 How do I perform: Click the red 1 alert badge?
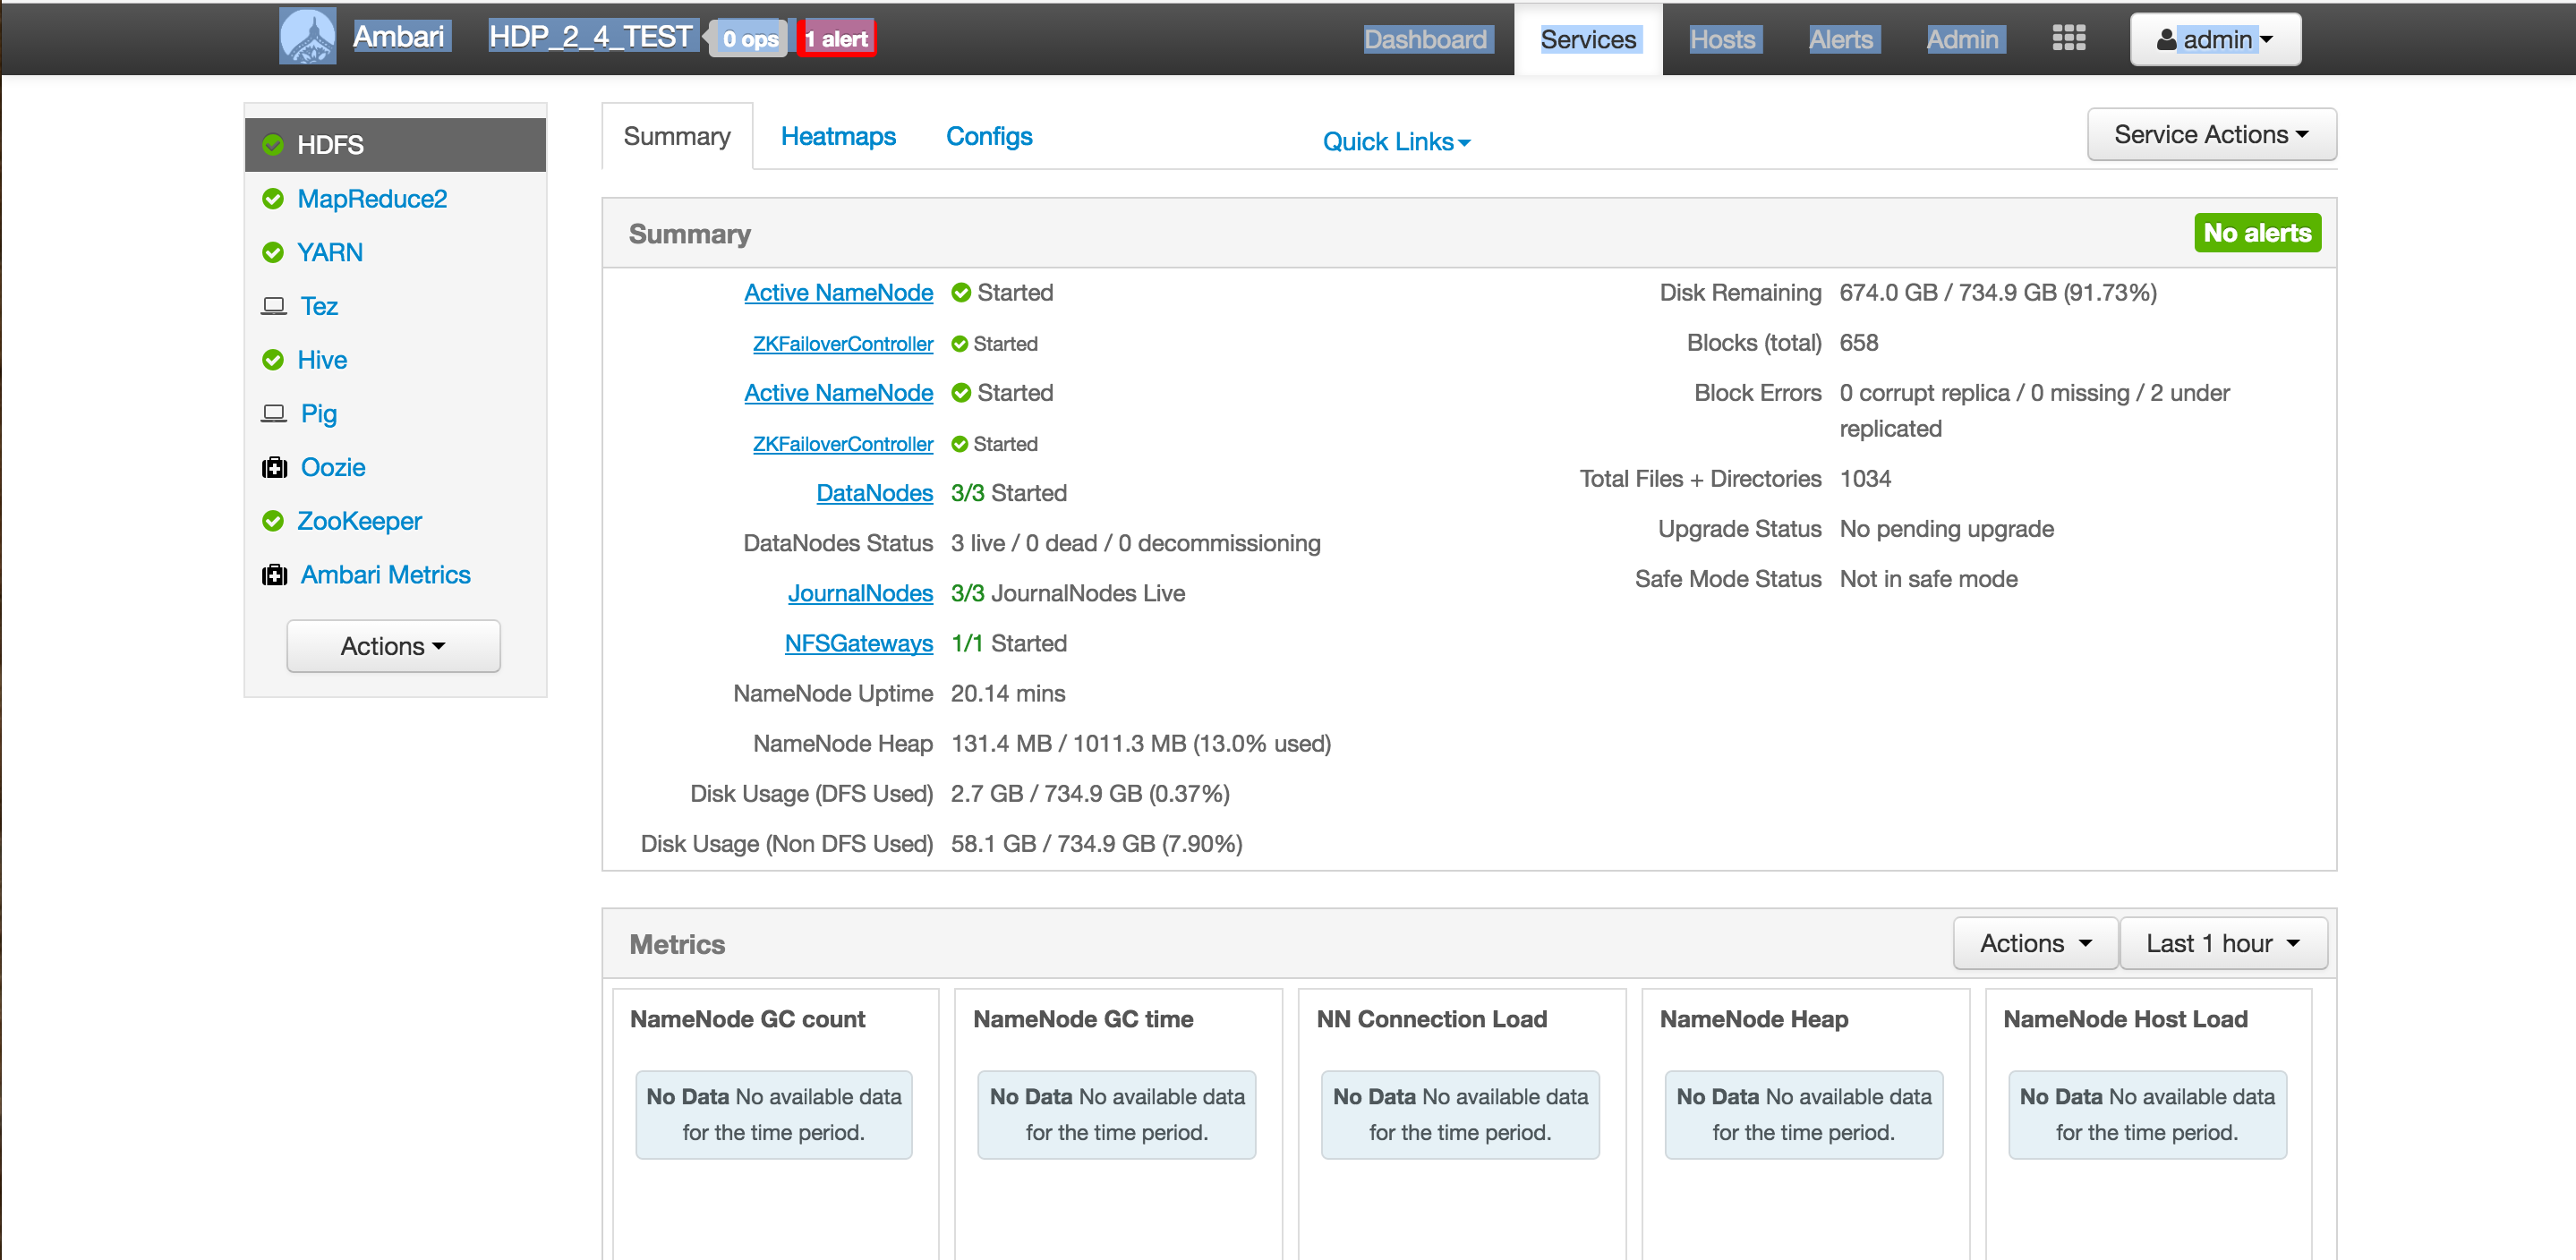point(836,38)
